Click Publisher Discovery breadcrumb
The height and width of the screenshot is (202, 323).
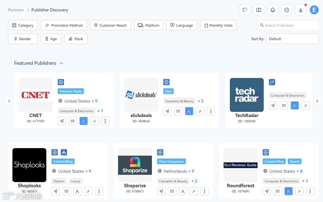[50, 10]
